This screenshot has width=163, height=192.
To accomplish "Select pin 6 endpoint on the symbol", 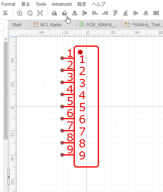I will (62, 119).
